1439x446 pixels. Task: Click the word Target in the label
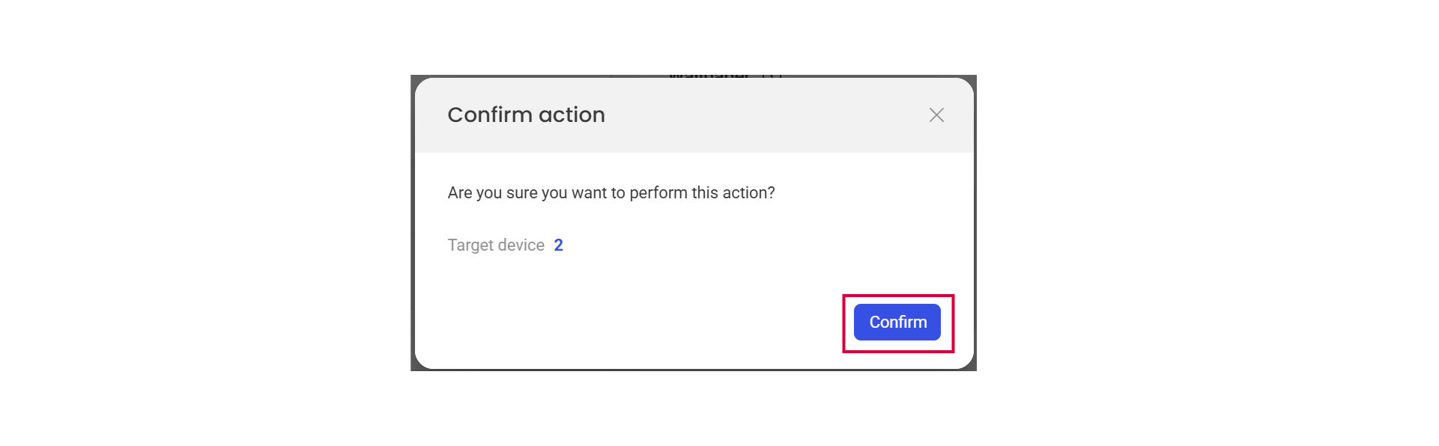(470, 245)
